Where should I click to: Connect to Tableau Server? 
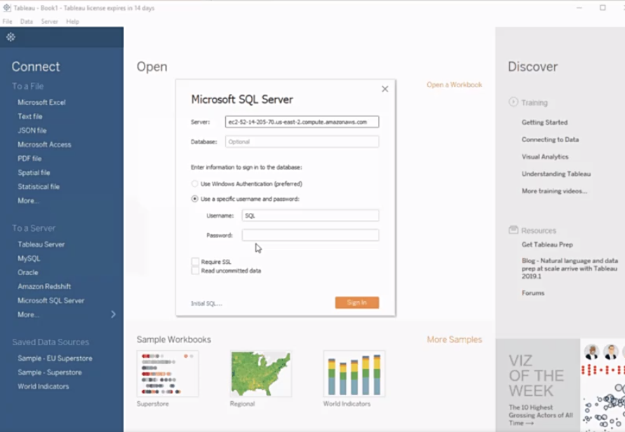41,244
